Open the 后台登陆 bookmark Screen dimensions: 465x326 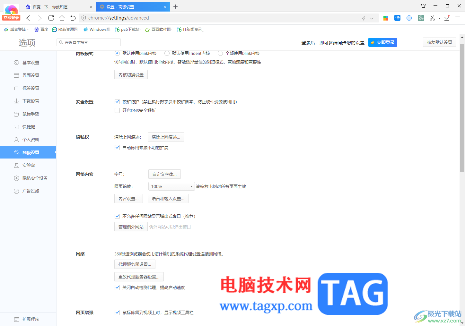(x=16, y=30)
